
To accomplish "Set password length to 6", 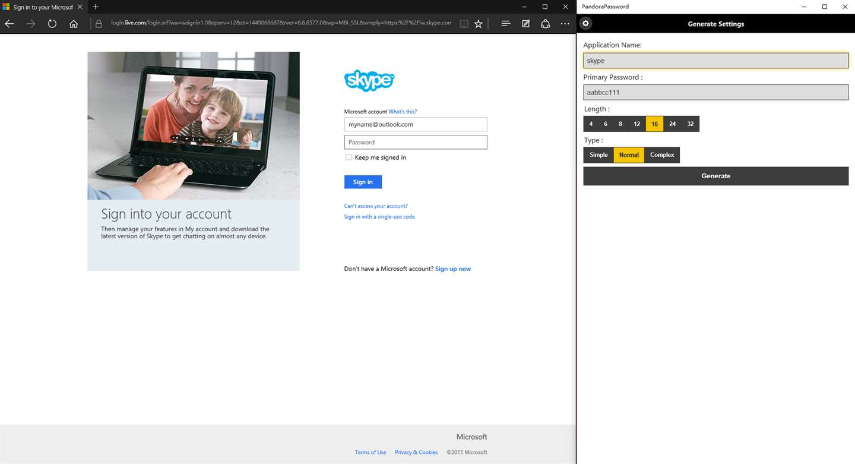I will coord(606,124).
